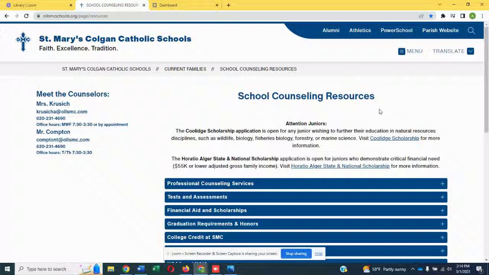Expand Tests and Assessments section
This screenshot has height=275, width=489.
[x=306, y=197]
